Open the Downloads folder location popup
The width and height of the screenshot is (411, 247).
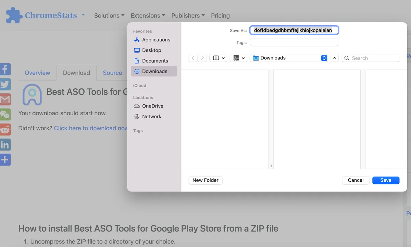(289, 58)
